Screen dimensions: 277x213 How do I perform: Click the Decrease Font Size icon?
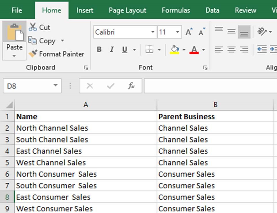(x=202, y=32)
